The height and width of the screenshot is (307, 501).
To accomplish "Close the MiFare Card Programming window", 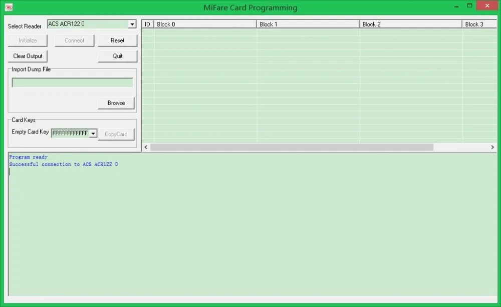I will pos(487,5).
